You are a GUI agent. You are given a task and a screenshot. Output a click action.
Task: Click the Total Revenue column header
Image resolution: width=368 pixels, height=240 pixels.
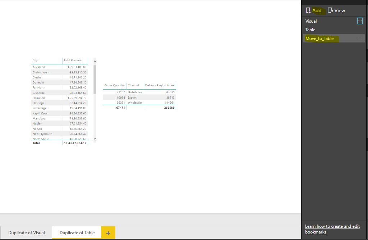tap(73, 60)
